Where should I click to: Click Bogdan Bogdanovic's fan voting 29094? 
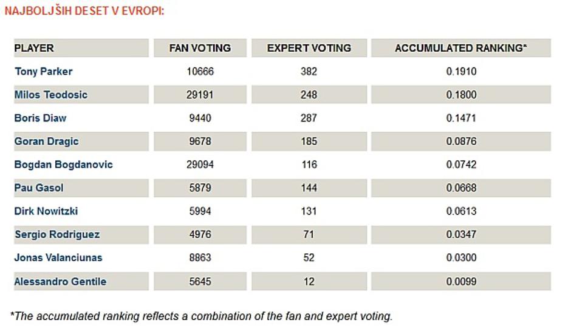[x=200, y=165]
